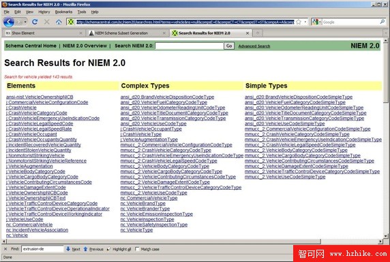The image size is (390, 262).
Task: Open the Bookmarks menu
Action: (63, 12)
